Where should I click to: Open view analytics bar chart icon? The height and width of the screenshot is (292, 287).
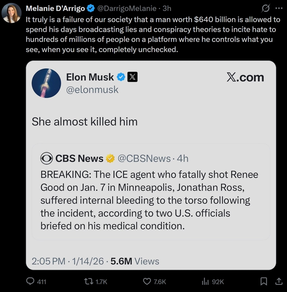tap(205, 281)
